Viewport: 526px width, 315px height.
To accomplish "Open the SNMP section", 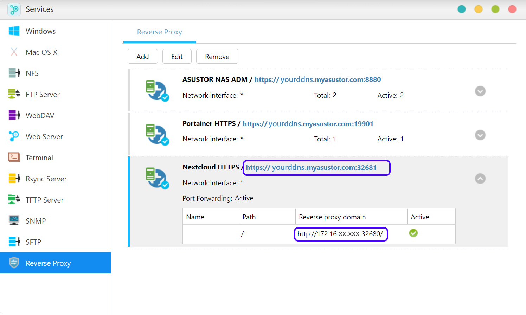I will [56, 221].
